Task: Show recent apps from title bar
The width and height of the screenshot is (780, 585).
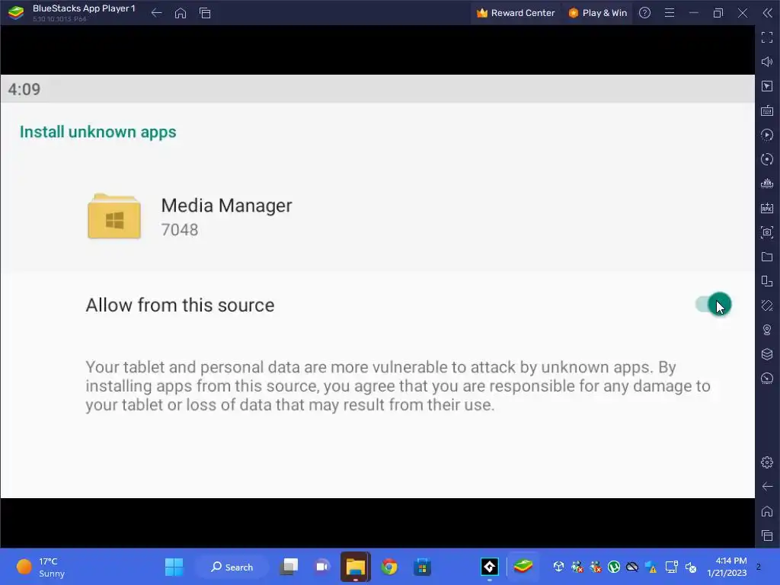Action: 205,13
